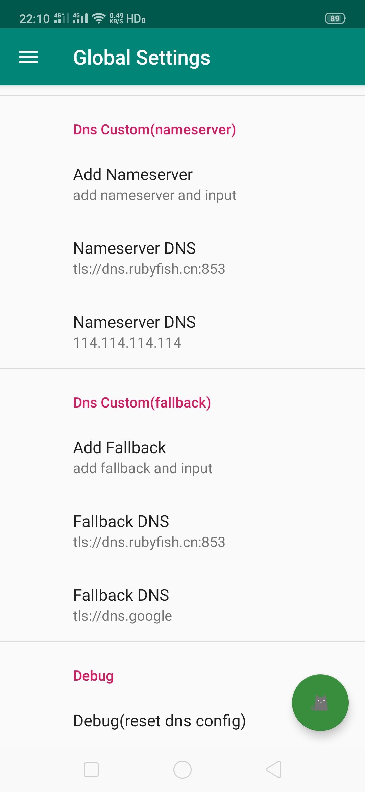The image size is (365, 792).
Task: Tap the 22:10 clock in status bar
Action: (x=34, y=19)
